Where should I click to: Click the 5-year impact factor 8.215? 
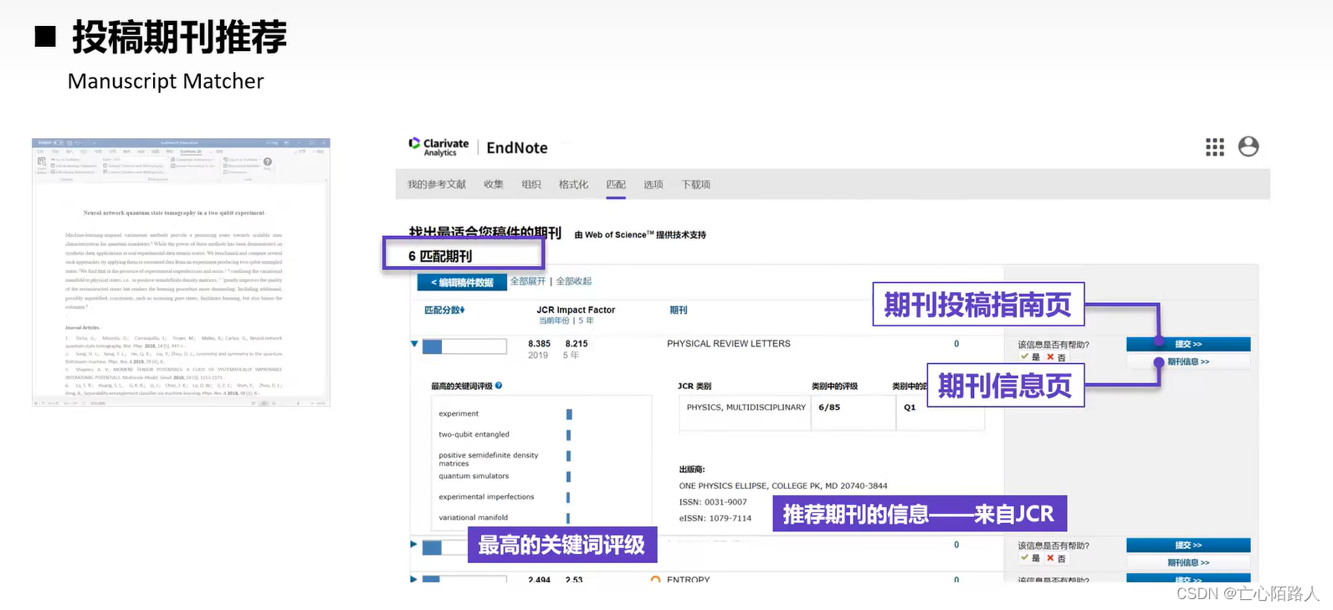(577, 344)
